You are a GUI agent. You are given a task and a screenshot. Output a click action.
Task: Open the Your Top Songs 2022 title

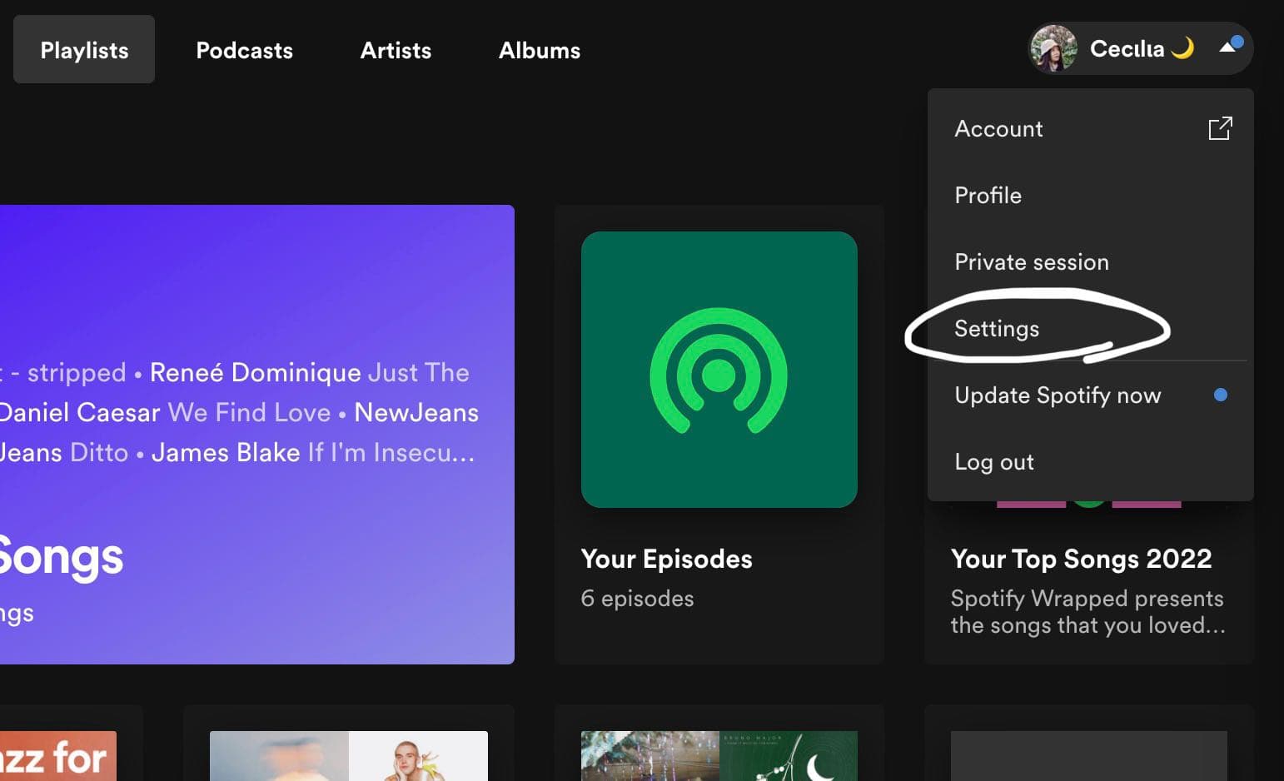1081,558
